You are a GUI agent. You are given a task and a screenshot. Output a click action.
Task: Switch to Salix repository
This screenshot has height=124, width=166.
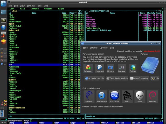tap(127, 97)
